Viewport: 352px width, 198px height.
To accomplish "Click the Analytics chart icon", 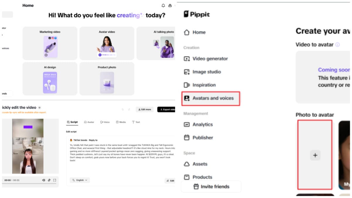I will coord(187,124).
